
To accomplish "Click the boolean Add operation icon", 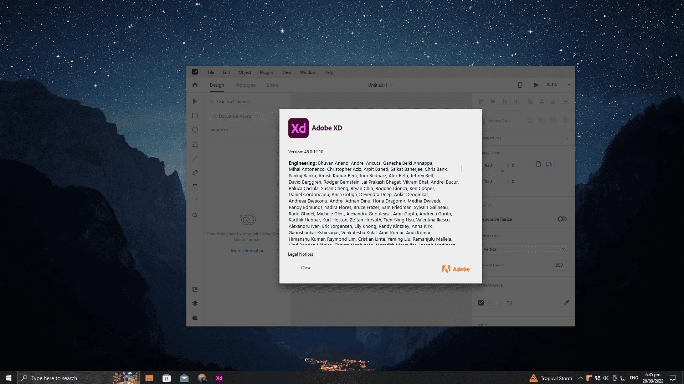I will pyautogui.click(x=530, y=121).
